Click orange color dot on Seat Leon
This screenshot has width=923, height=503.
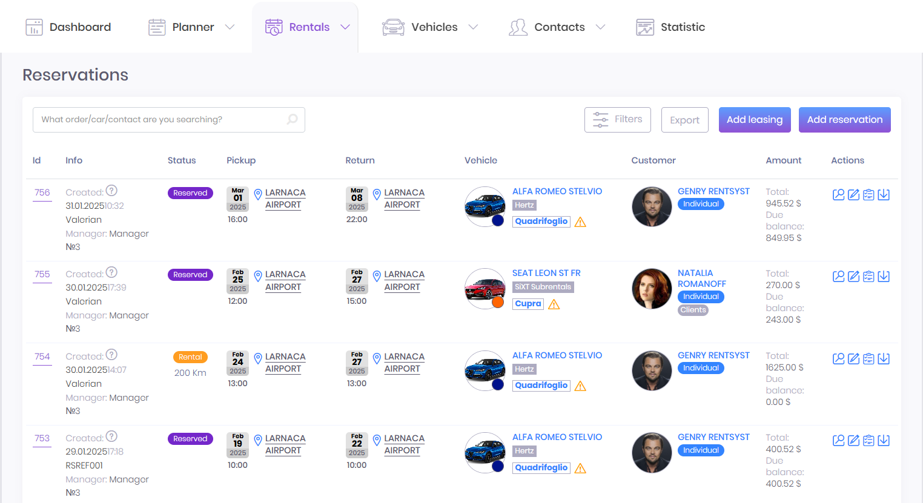pyautogui.click(x=498, y=302)
